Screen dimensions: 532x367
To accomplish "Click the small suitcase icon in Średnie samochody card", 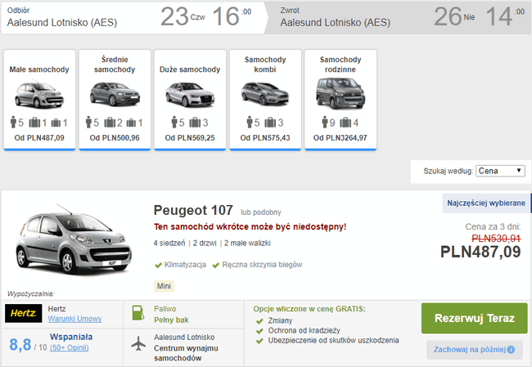I will click(131, 123).
